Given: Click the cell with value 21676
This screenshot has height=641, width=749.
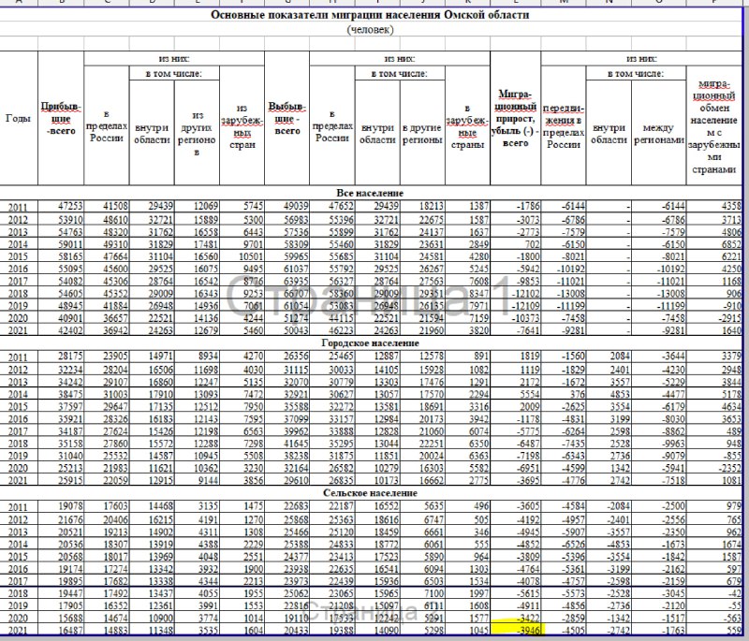Looking at the screenshot, I should tap(61, 519).
